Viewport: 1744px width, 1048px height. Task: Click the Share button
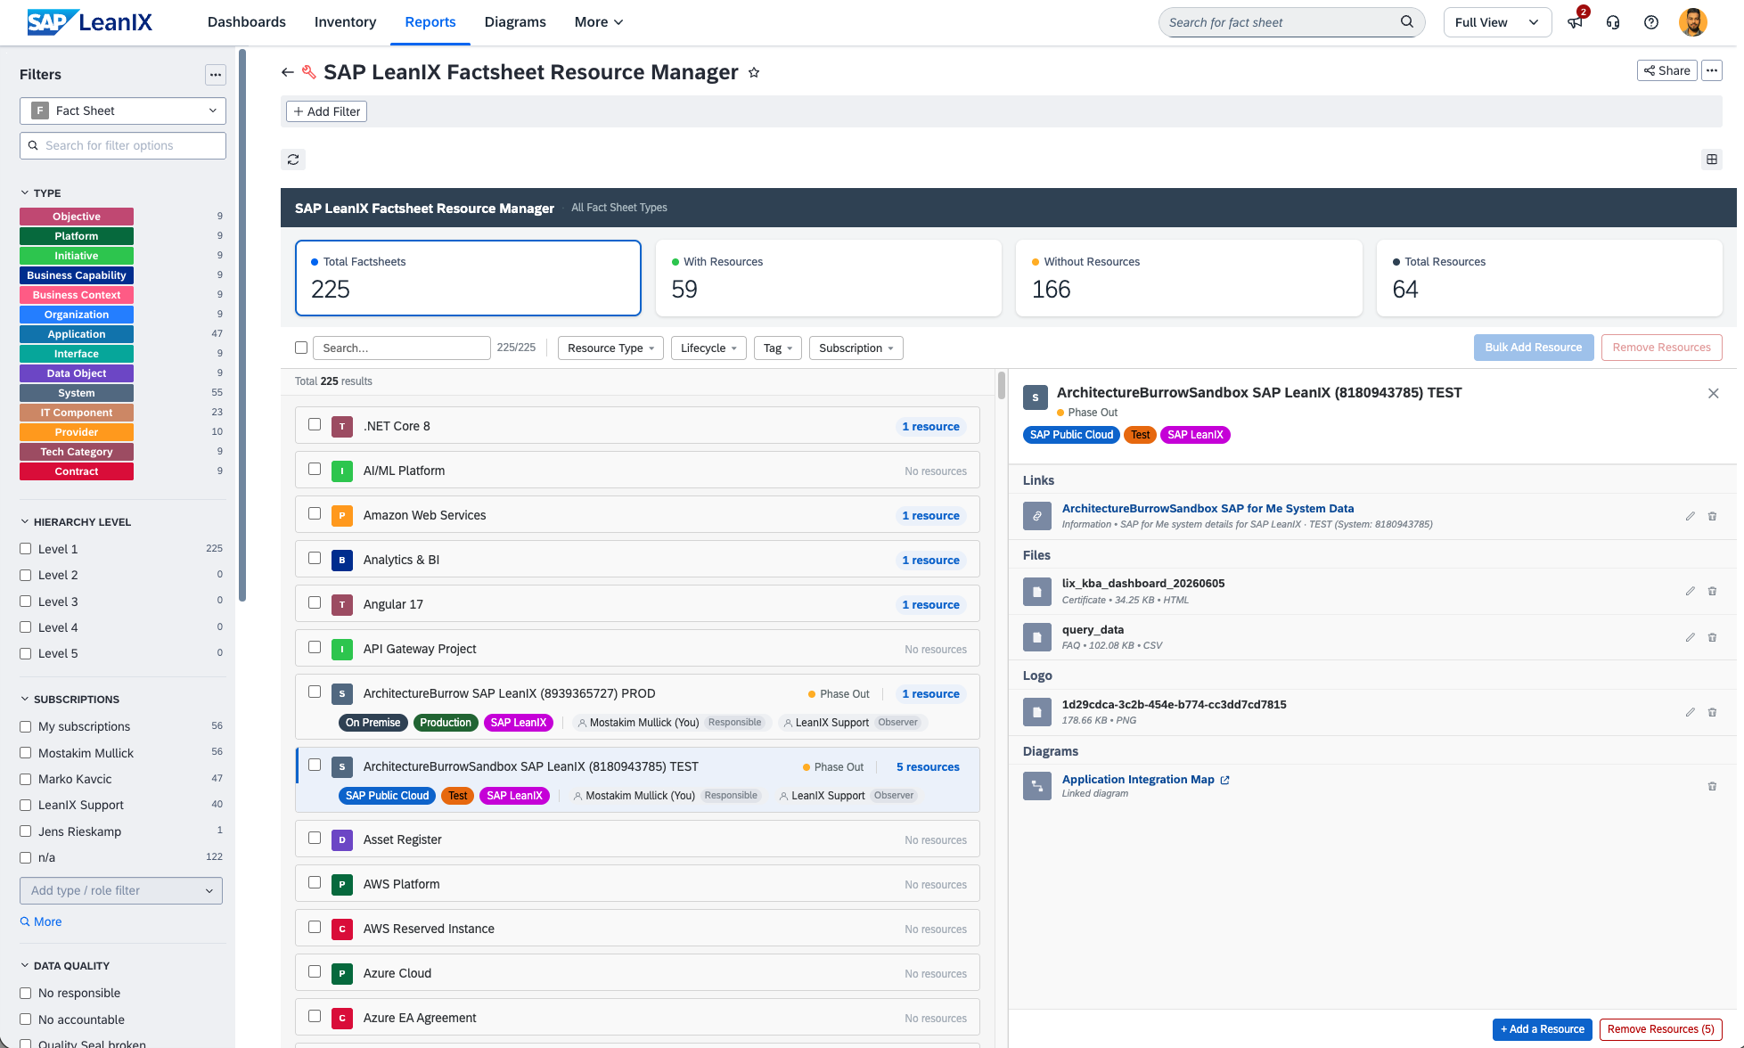click(1666, 70)
